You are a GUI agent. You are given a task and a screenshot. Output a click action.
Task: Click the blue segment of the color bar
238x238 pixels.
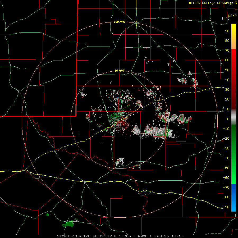tap(234, 198)
